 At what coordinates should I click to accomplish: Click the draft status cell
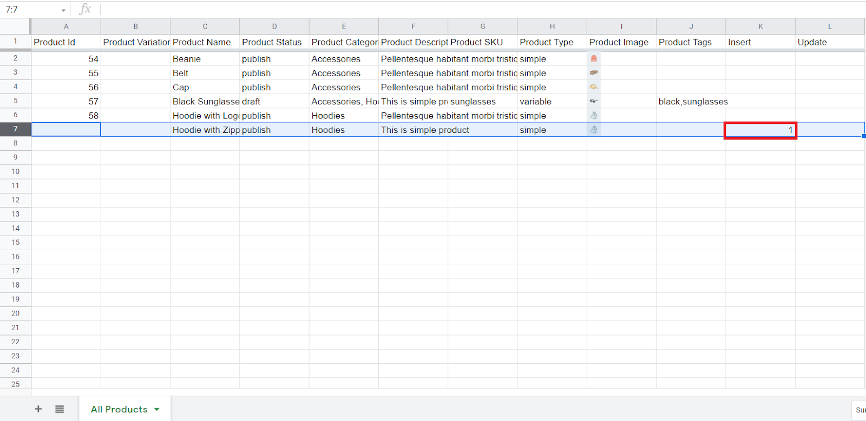[274, 101]
